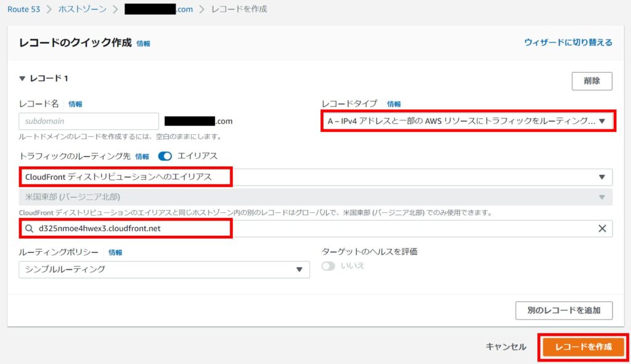The width and height of the screenshot is (631, 364).
Task: Open the シンプルルーティング policy dropdown
Action: (x=164, y=270)
